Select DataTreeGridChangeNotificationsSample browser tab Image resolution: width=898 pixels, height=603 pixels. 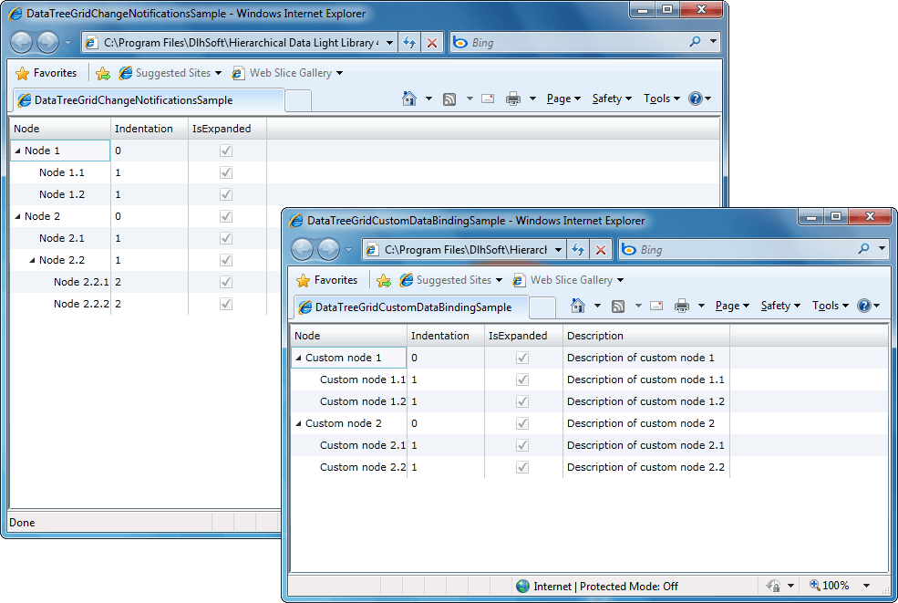(148, 100)
